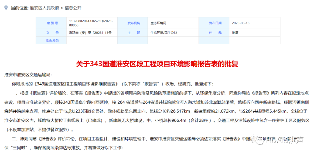
Task: Click the breadcrumb separator arrow
Action: coord(62,8)
